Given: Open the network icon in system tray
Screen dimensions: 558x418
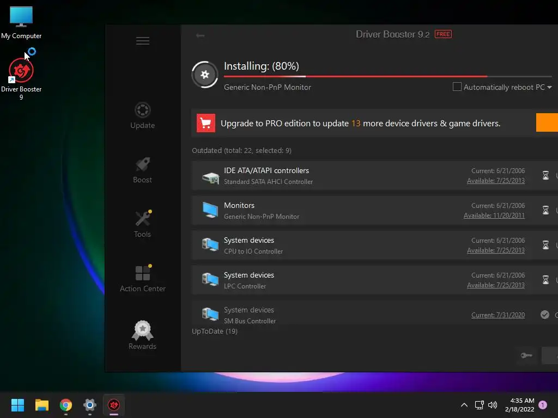Looking at the screenshot, I should point(480,405).
